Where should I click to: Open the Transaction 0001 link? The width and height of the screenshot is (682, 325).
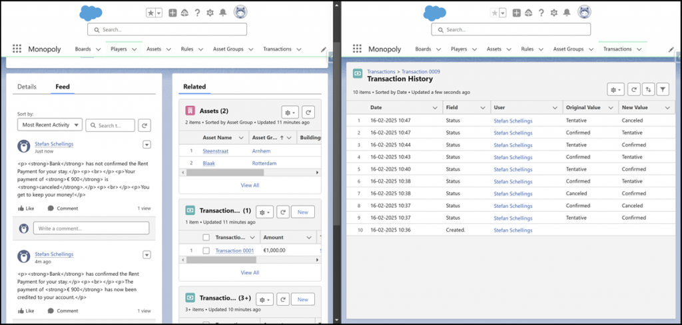234,250
